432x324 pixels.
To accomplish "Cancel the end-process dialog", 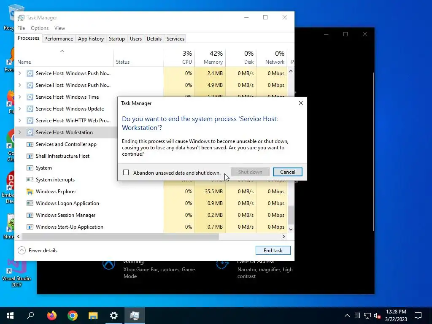I will click(287, 172).
